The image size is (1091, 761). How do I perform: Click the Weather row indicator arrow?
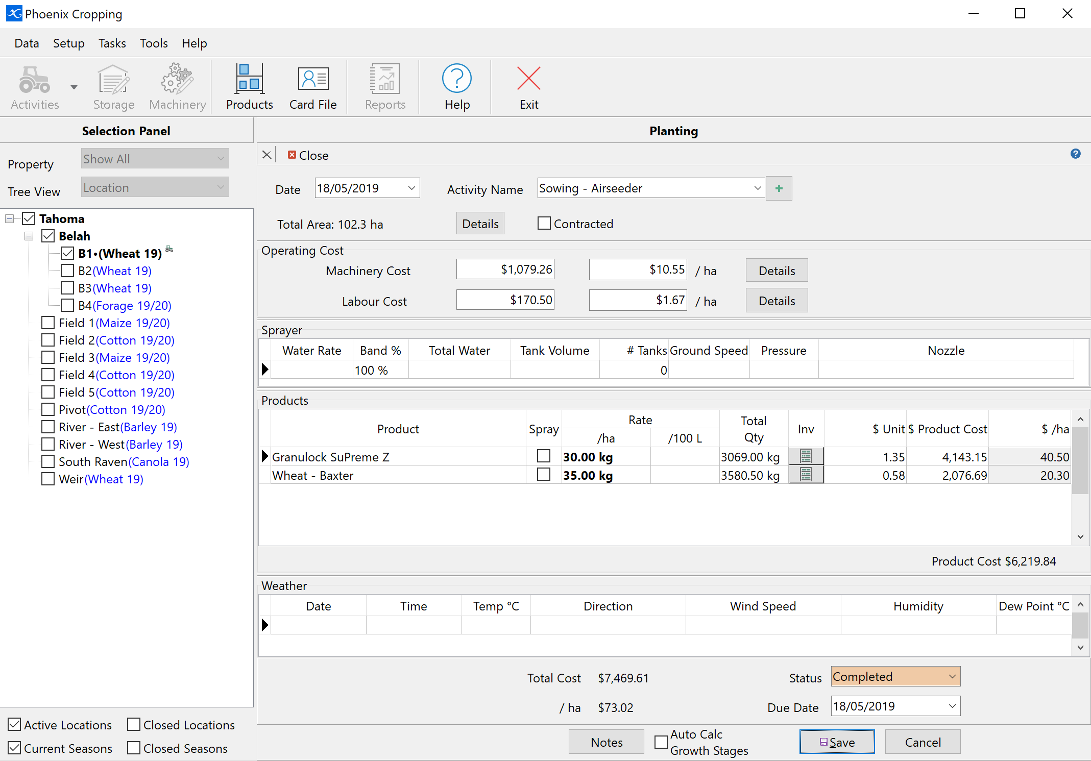265,625
